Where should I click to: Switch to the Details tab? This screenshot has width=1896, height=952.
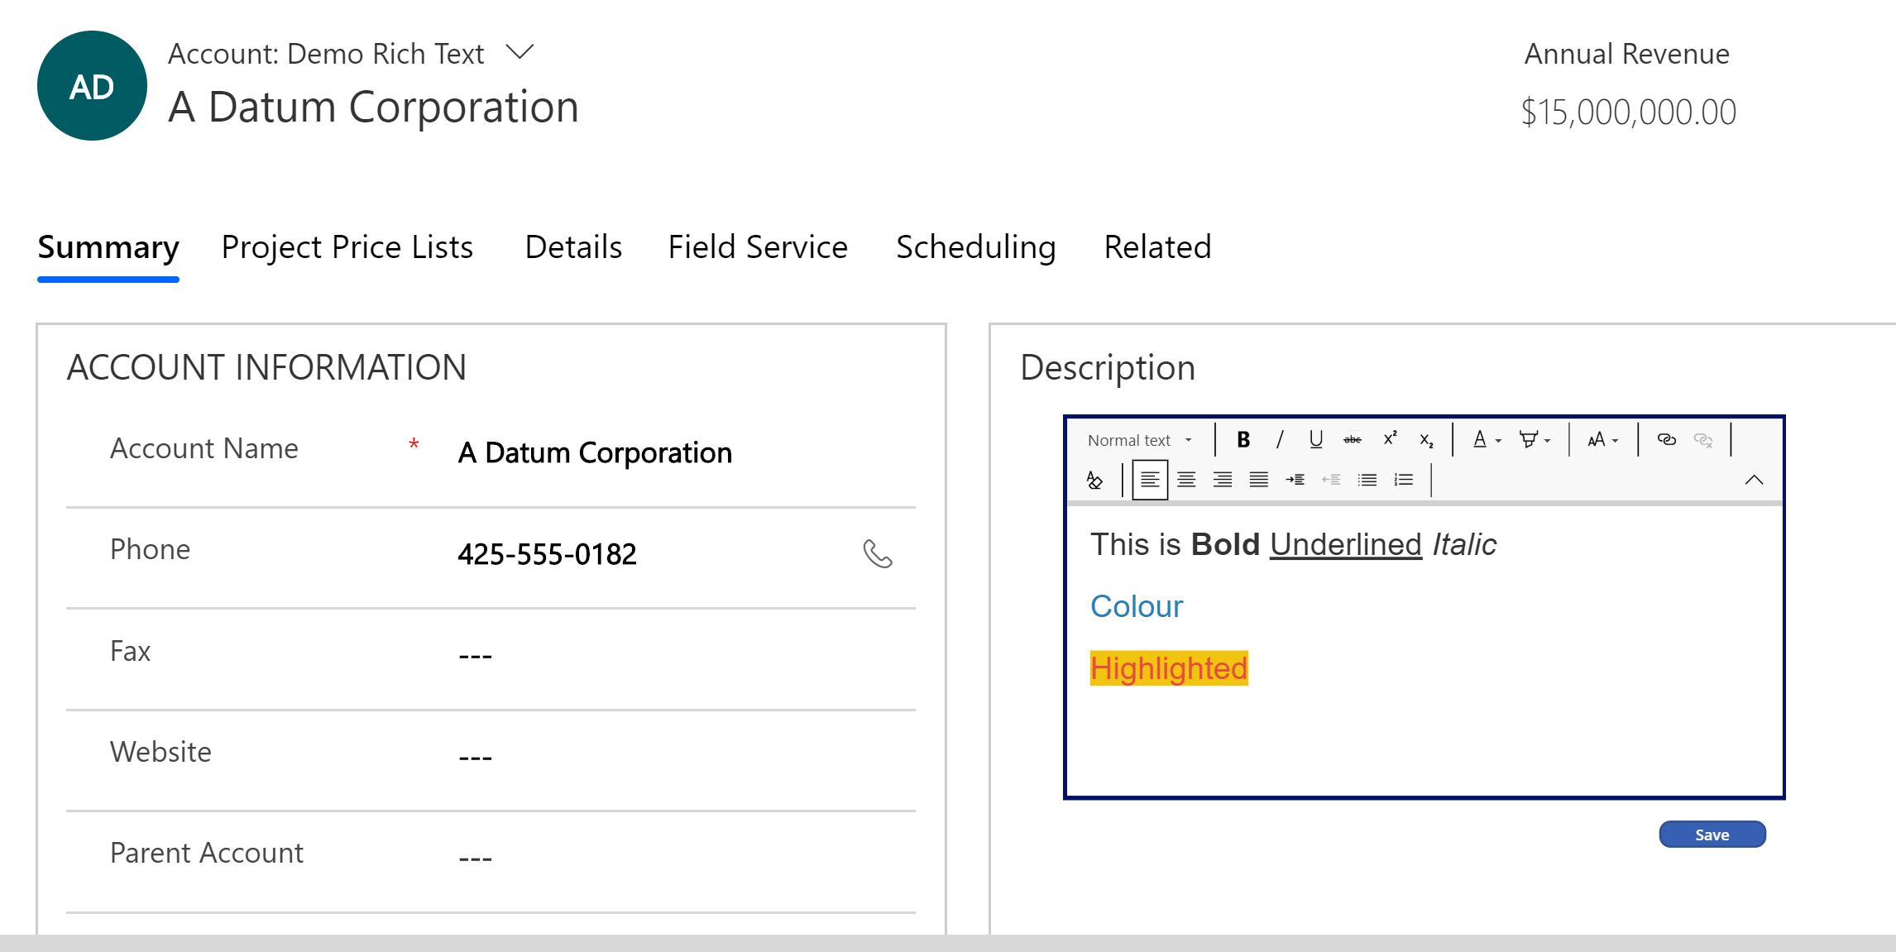573,247
